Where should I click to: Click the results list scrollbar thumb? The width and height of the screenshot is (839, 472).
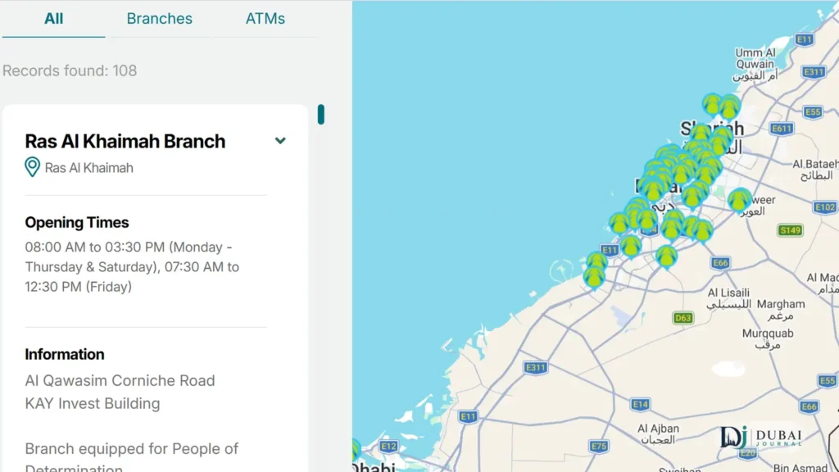click(x=320, y=115)
